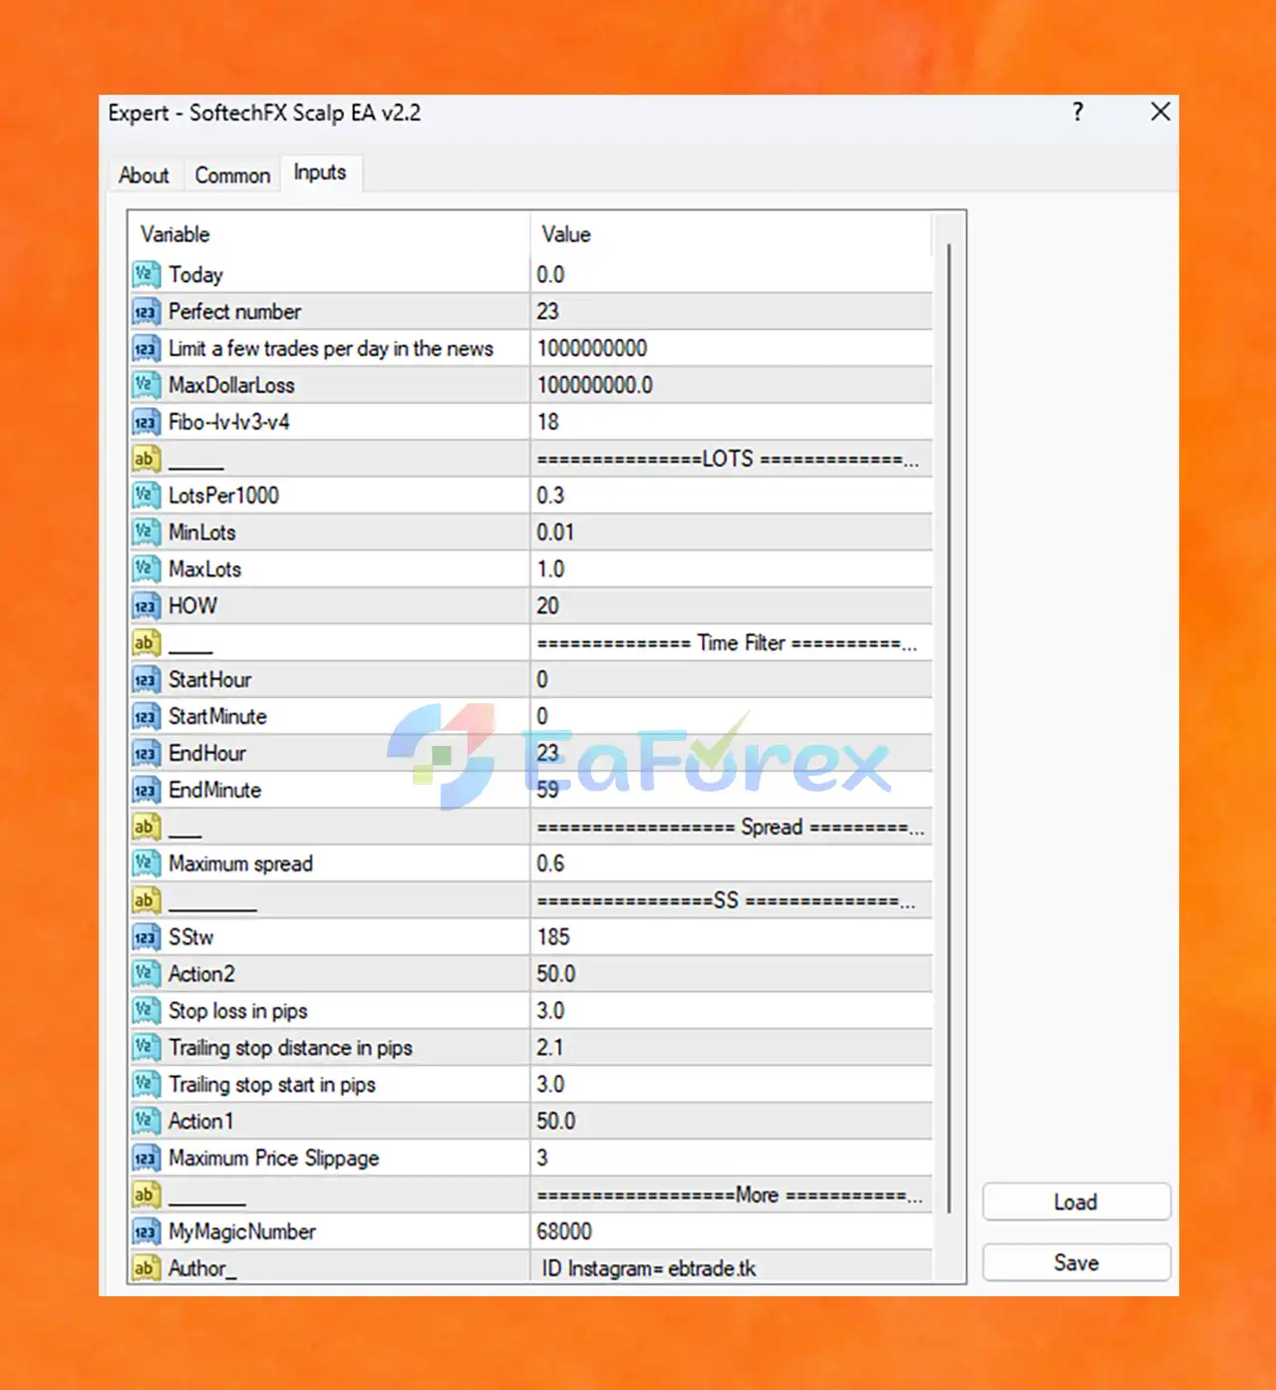This screenshot has height=1390, width=1276.
Task: Click the double icon beside MaxDollarLoss
Action: (146, 385)
